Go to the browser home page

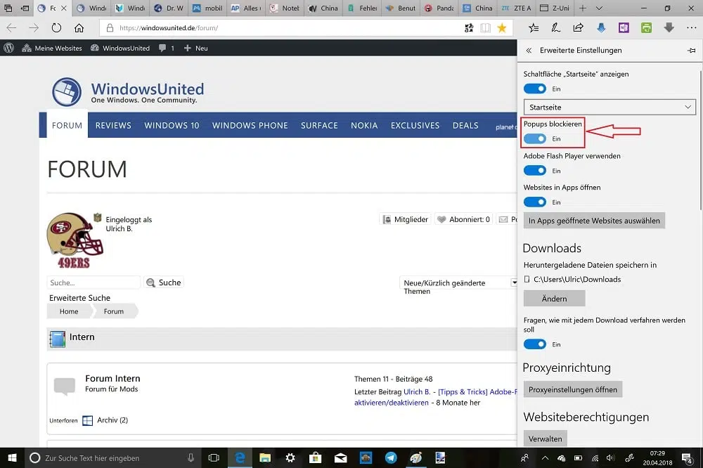79,28
